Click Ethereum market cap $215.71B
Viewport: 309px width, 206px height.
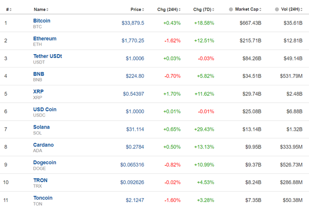coord(251,41)
